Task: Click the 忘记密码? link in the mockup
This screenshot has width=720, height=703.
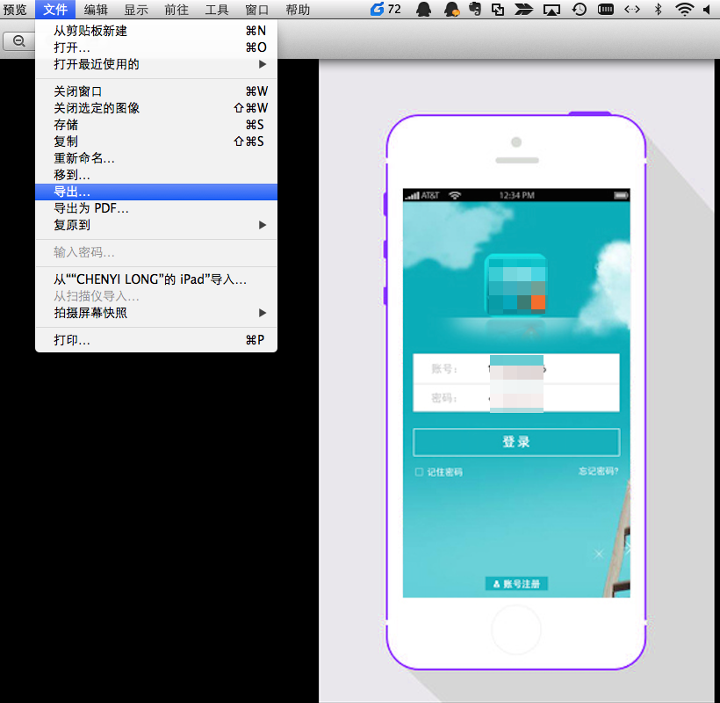Action: (598, 471)
